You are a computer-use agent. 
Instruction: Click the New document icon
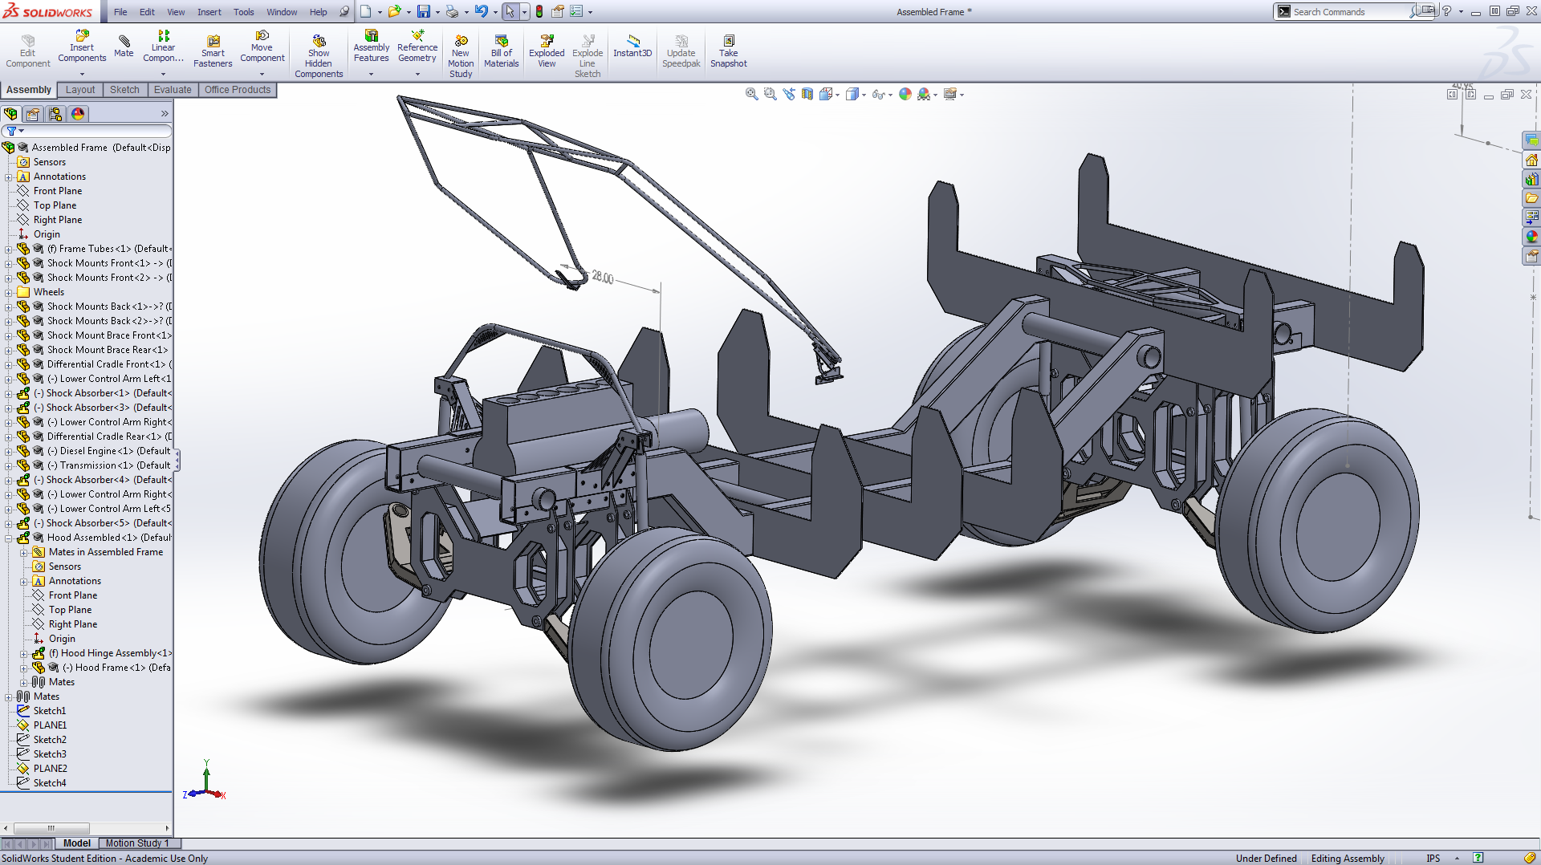coord(365,11)
